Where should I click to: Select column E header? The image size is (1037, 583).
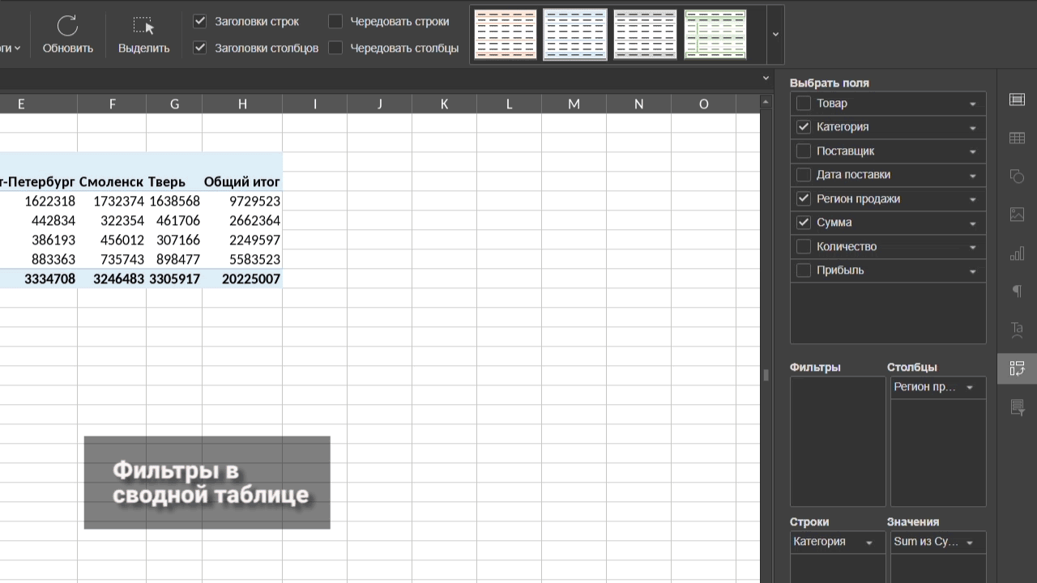pos(21,104)
